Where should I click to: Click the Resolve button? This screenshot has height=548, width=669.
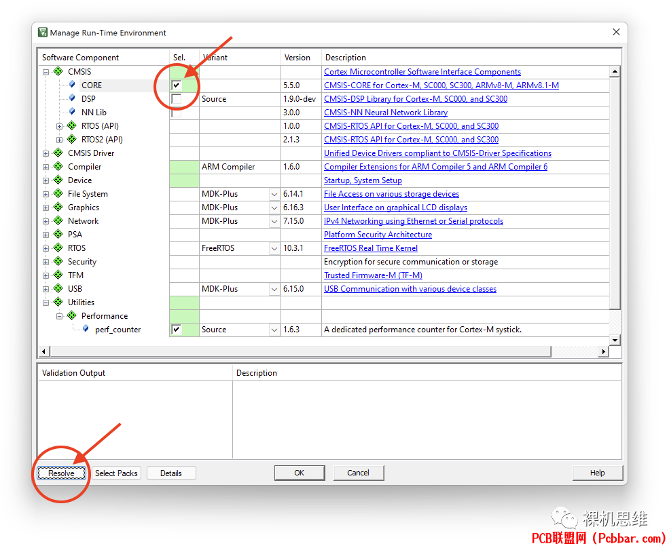click(61, 473)
